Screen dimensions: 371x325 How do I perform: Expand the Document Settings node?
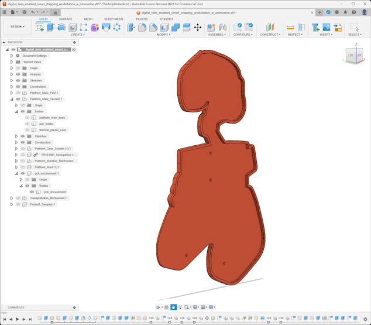point(12,56)
